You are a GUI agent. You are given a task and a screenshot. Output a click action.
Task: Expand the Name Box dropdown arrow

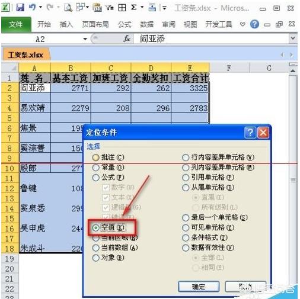[85, 39]
